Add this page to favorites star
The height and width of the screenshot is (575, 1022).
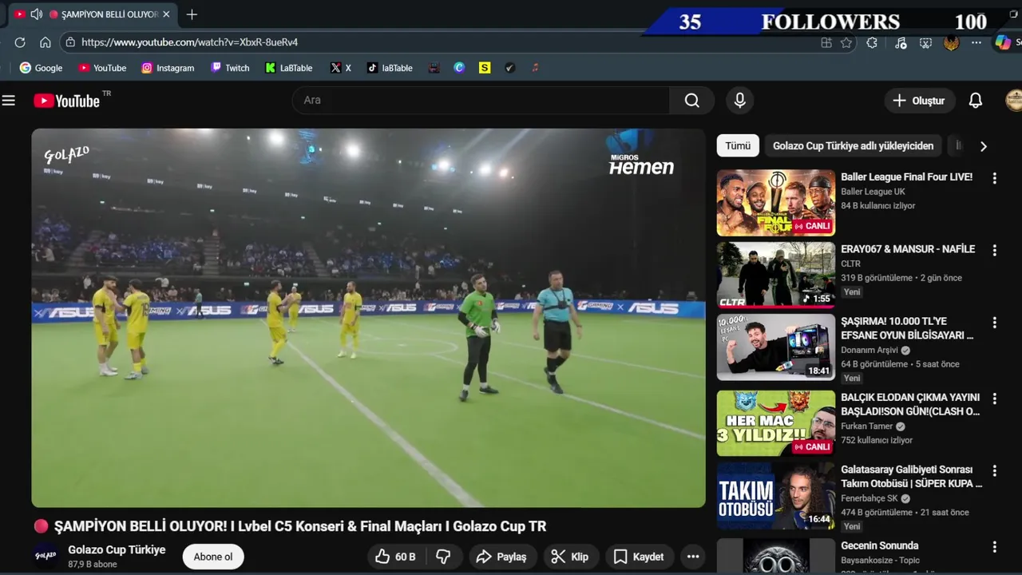pyautogui.click(x=846, y=43)
